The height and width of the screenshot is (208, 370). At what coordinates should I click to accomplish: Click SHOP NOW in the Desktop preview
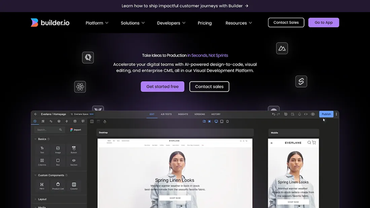175,198
